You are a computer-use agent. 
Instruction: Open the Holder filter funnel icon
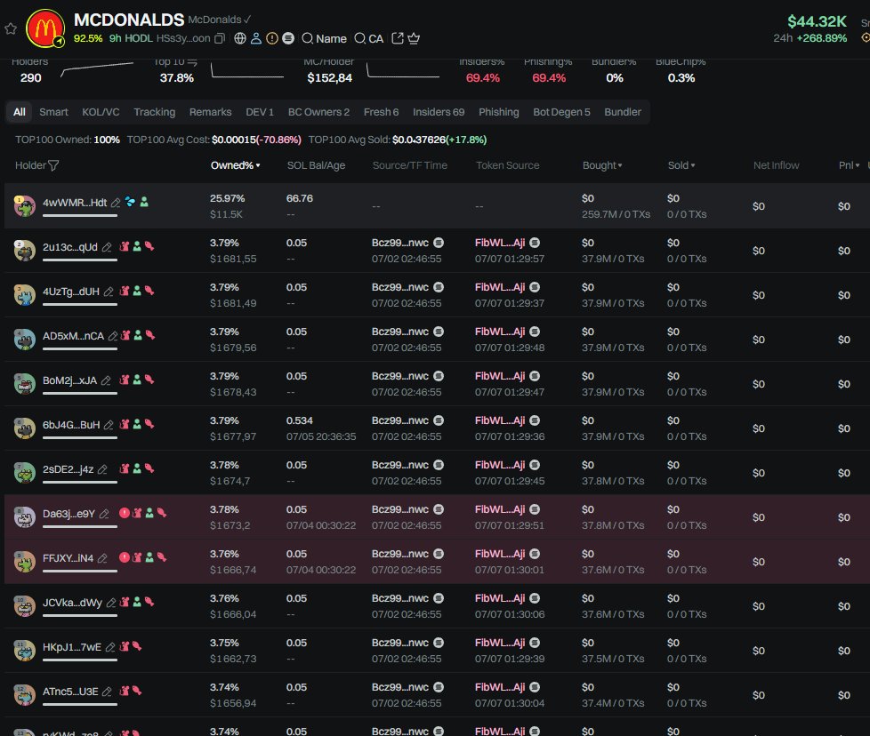coord(53,165)
